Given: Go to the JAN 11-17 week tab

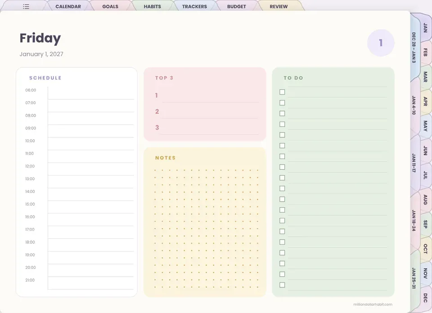Looking at the screenshot, I should pos(414,163).
